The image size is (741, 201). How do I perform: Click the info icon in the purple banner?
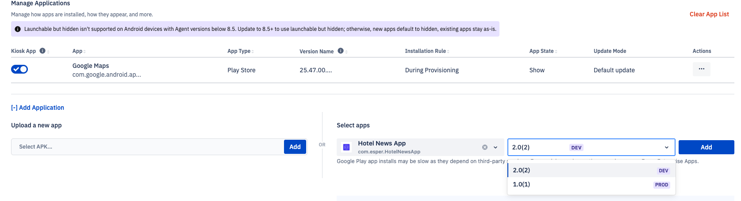point(18,29)
